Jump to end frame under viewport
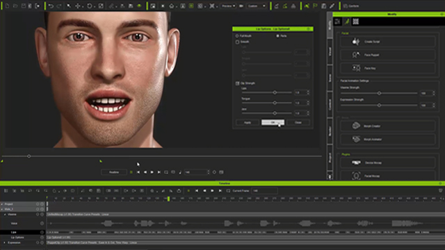445x250 pixels. click(159, 172)
